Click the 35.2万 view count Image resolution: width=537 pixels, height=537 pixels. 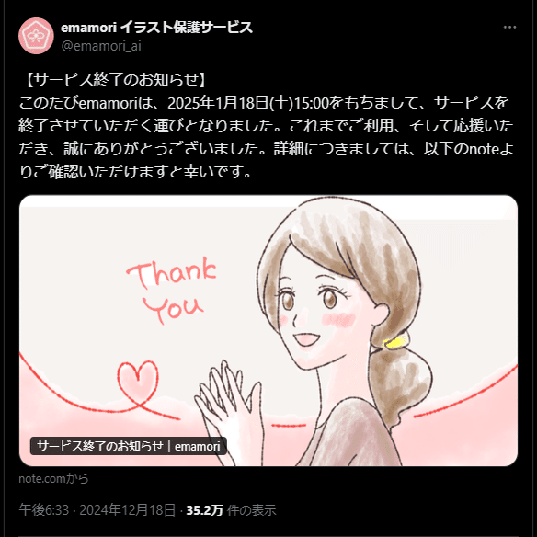tap(204, 510)
